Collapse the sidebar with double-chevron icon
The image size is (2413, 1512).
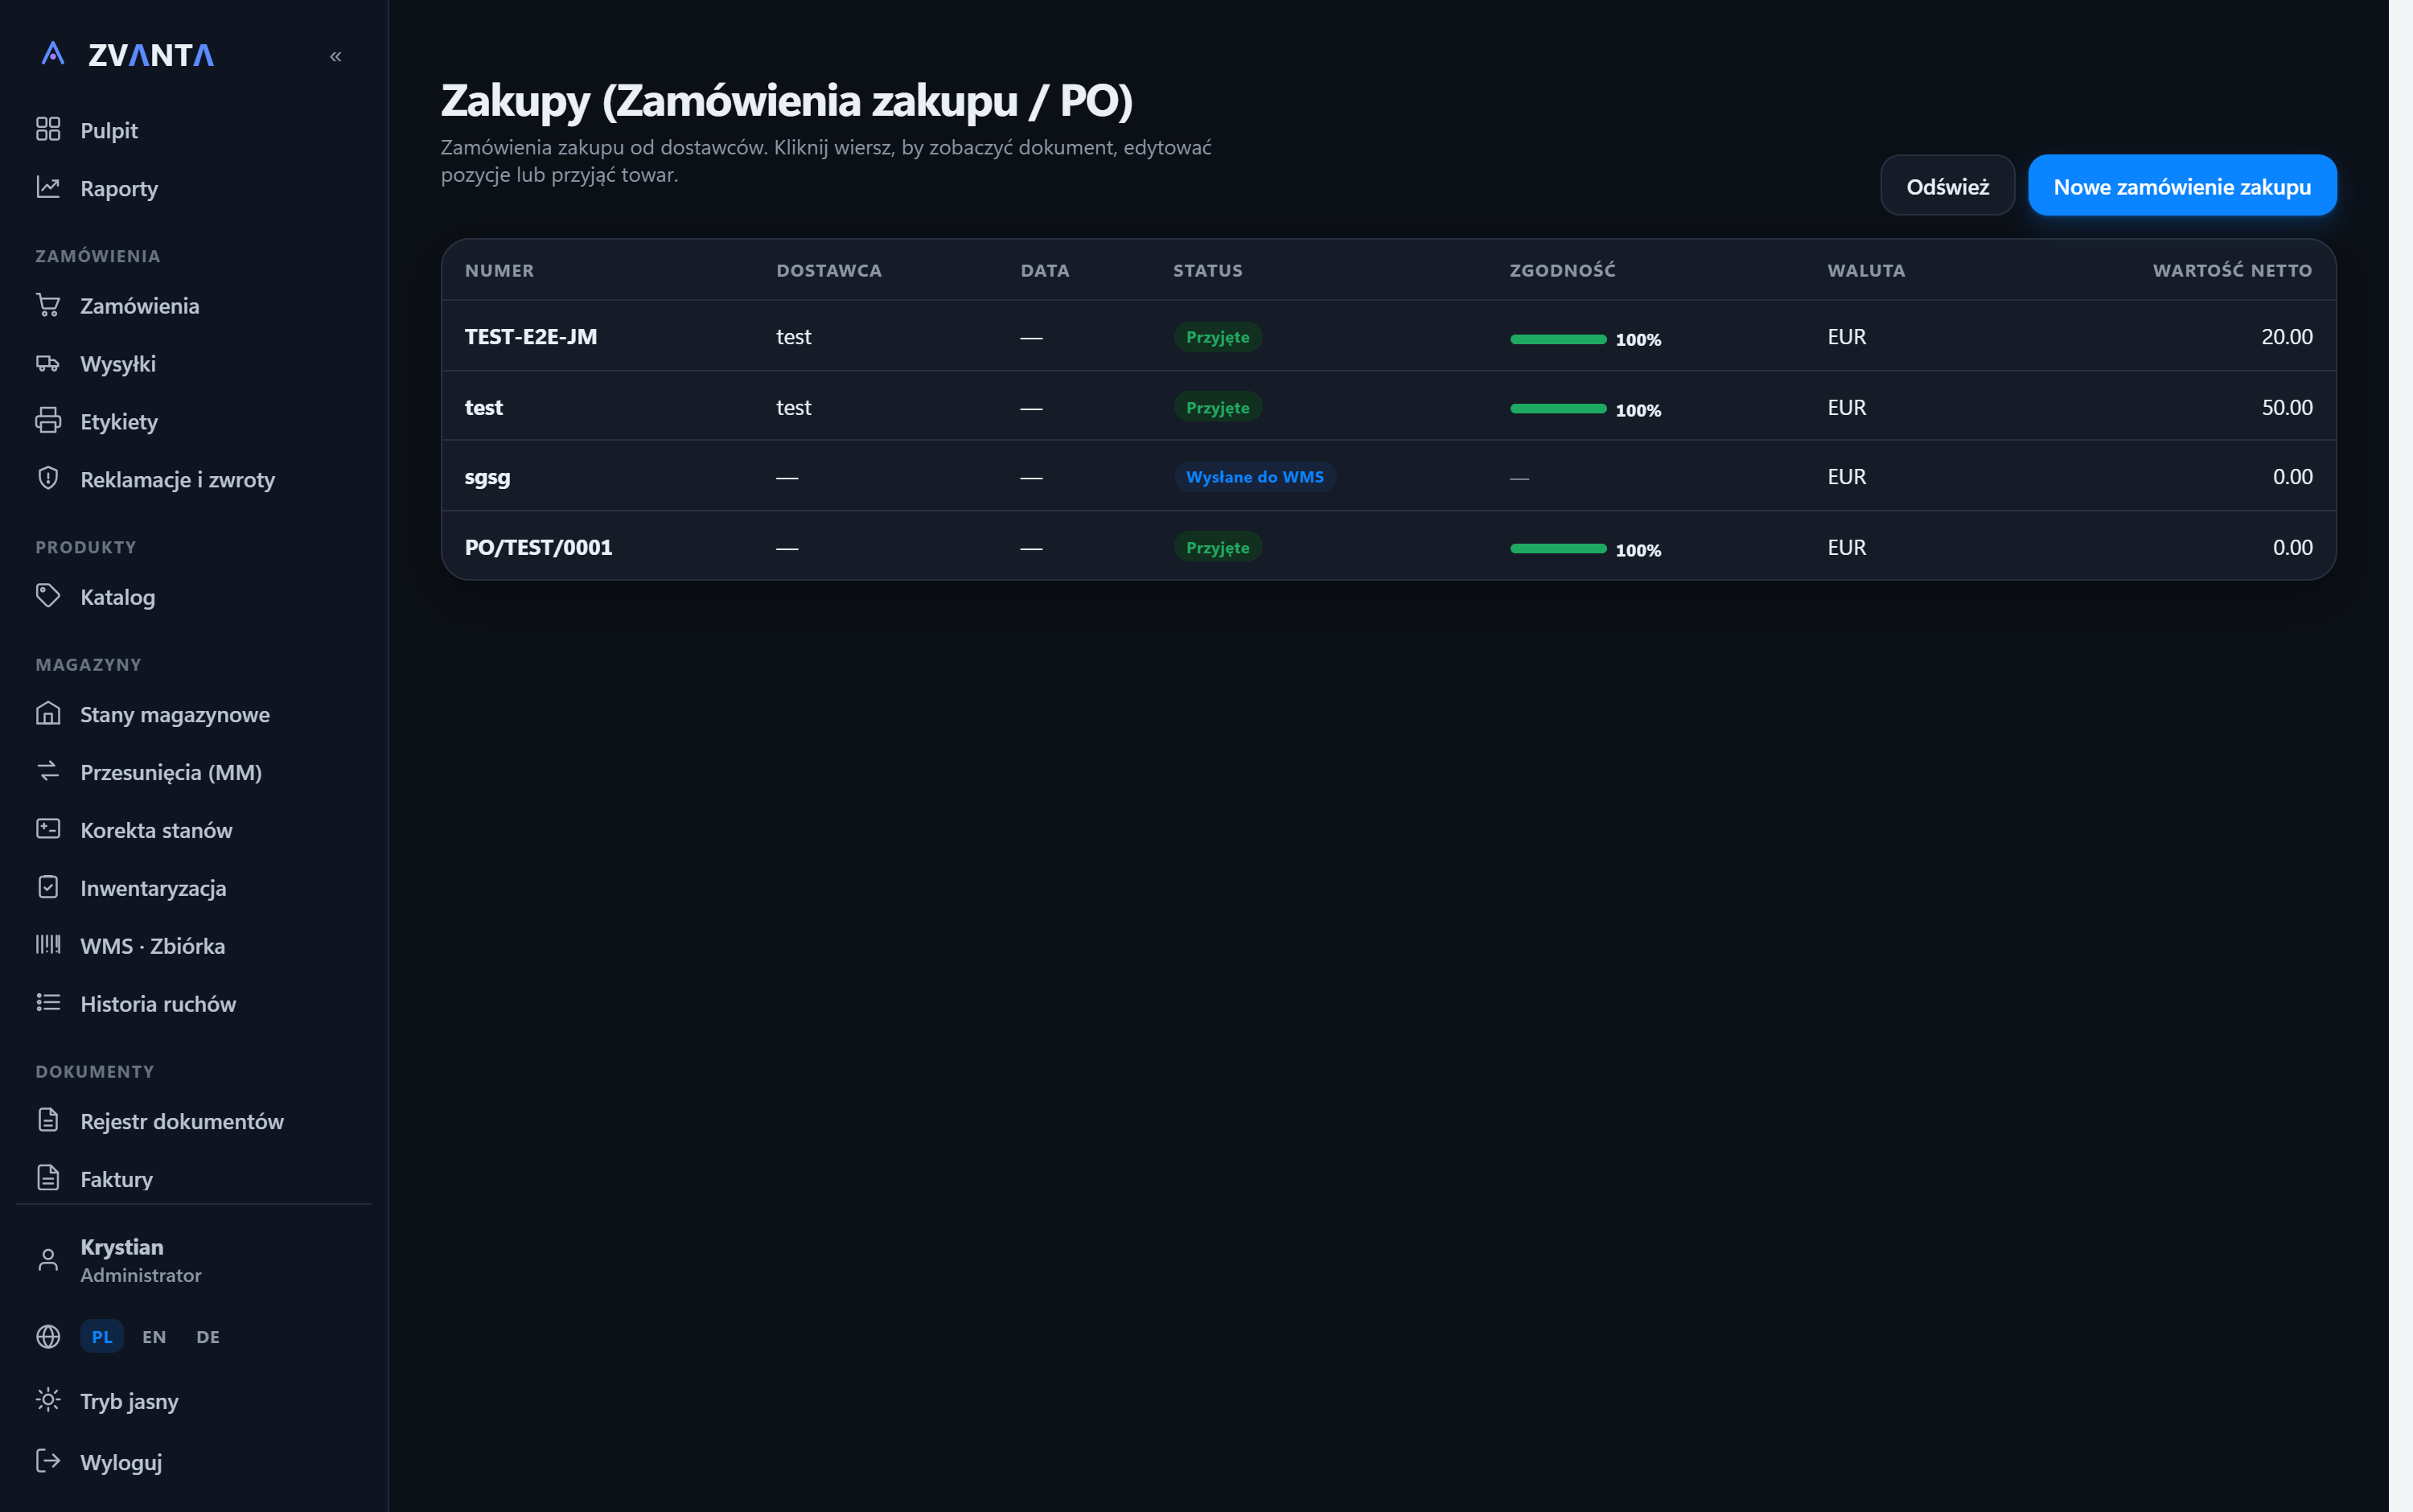[x=336, y=57]
